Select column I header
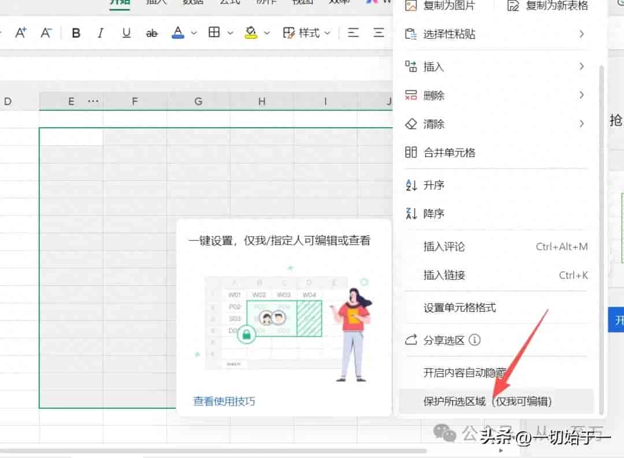This screenshot has width=624, height=458. coord(325,101)
